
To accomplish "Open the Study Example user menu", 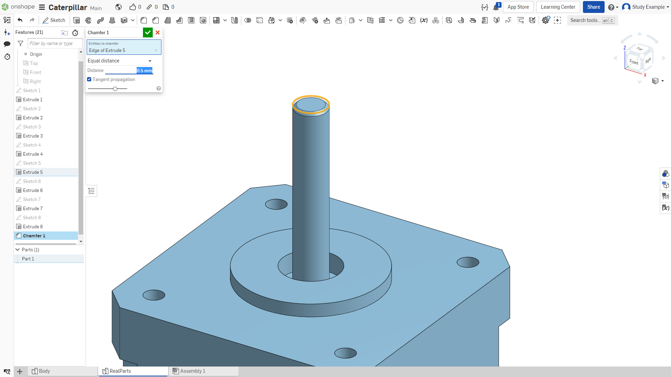I will (646, 7).
